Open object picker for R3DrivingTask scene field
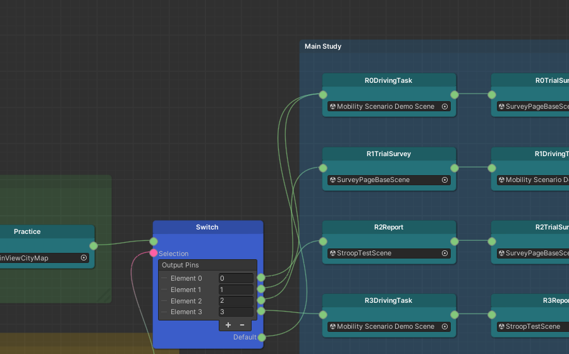Image resolution: width=569 pixels, height=354 pixels. pyautogui.click(x=444, y=326)
